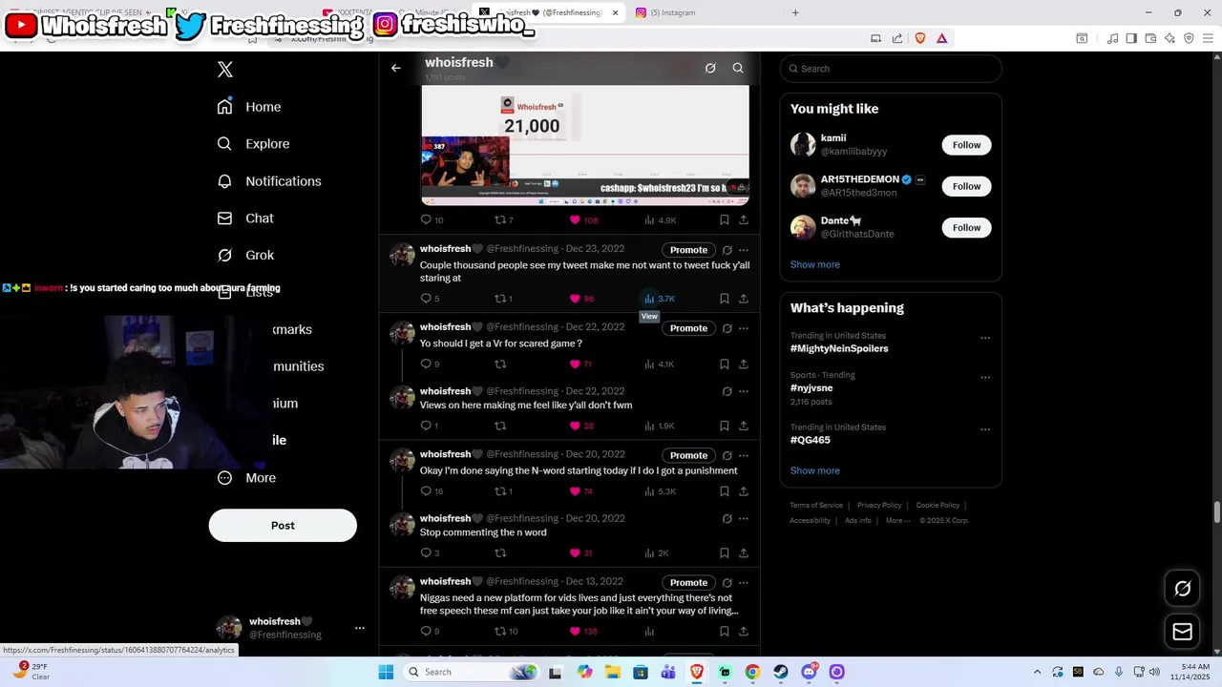This screenshot has width=1222, height=687.
Task: Open the more menu on the 'Stop commenting' tweet
Action: click(x=744, y=519)
